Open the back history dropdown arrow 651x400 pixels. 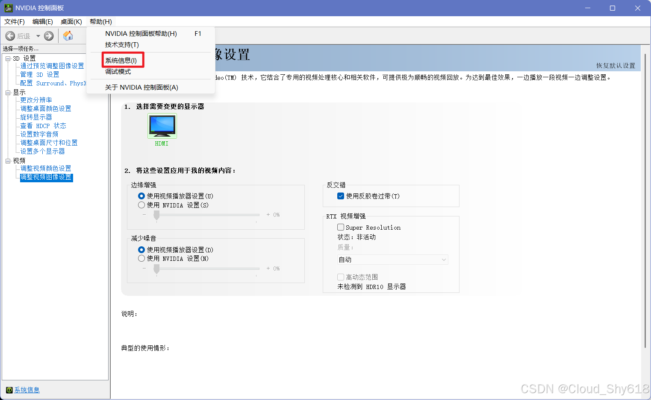pos(38,36)
